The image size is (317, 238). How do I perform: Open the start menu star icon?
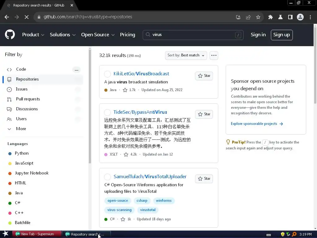(x=6, y=234)
